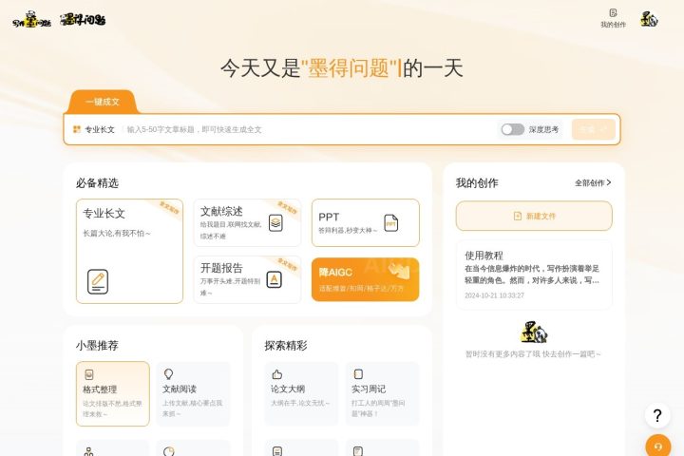This screenshot has width=684, height=456.
Task: Open 我的创作 icon in top header
Action: (x=613, y=18)
